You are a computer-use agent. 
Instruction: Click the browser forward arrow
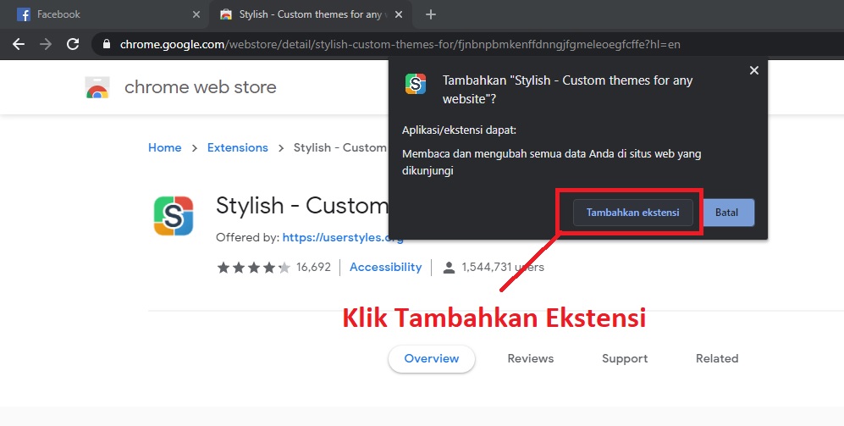46,44
